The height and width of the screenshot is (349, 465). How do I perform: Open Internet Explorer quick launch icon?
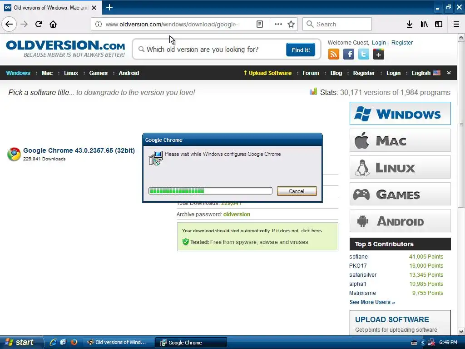point(53,342)
